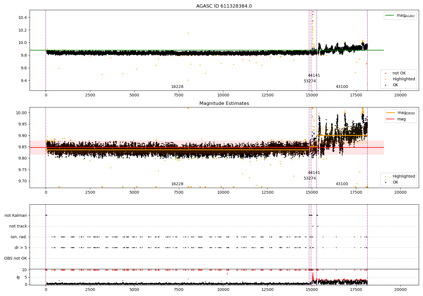Click the 'Ion. rad.' axis label

(x=19, y=237)
